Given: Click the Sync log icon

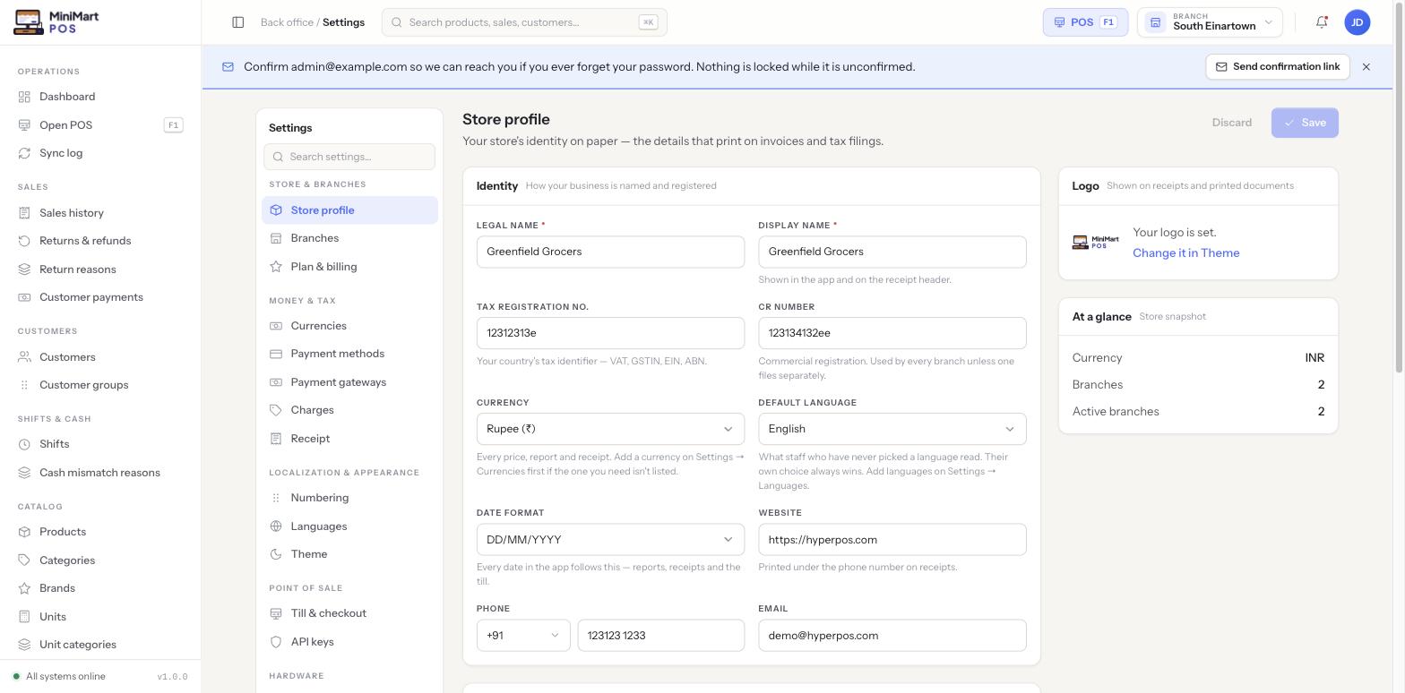Looking at the screenshot, I should [x=24, y=153].
